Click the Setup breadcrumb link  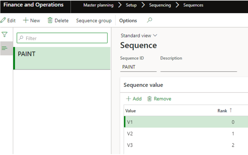point(131,5)
